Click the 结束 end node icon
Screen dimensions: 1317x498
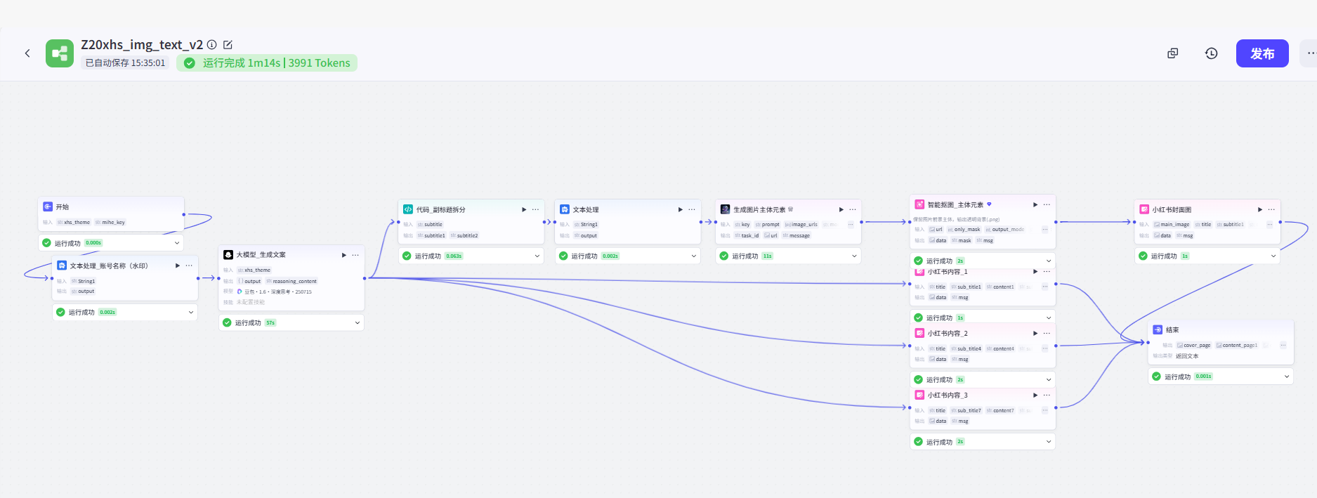click(1158, 329)
